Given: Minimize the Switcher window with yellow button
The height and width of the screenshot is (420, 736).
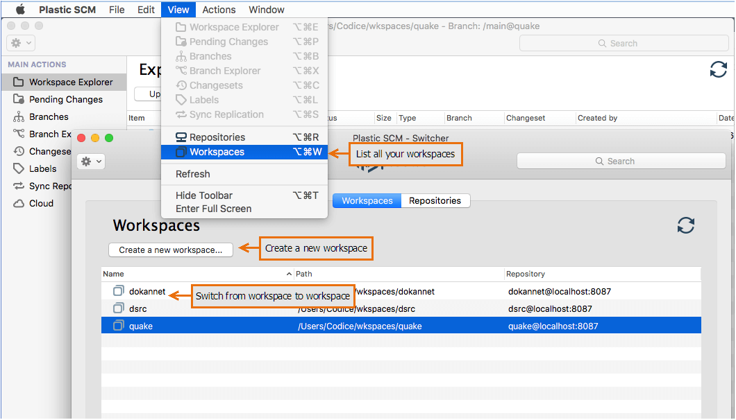Looking at the screenshot, I should (x=95, y=138).
